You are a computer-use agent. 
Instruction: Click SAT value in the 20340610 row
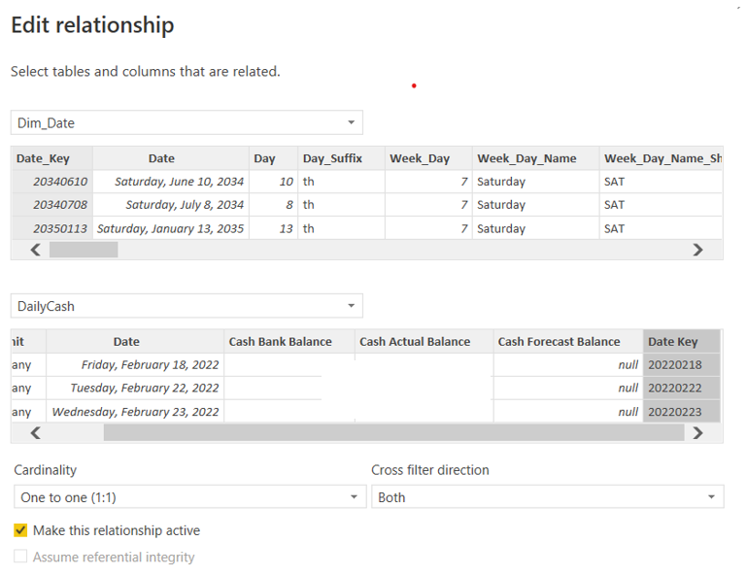(x=661, y=182)
